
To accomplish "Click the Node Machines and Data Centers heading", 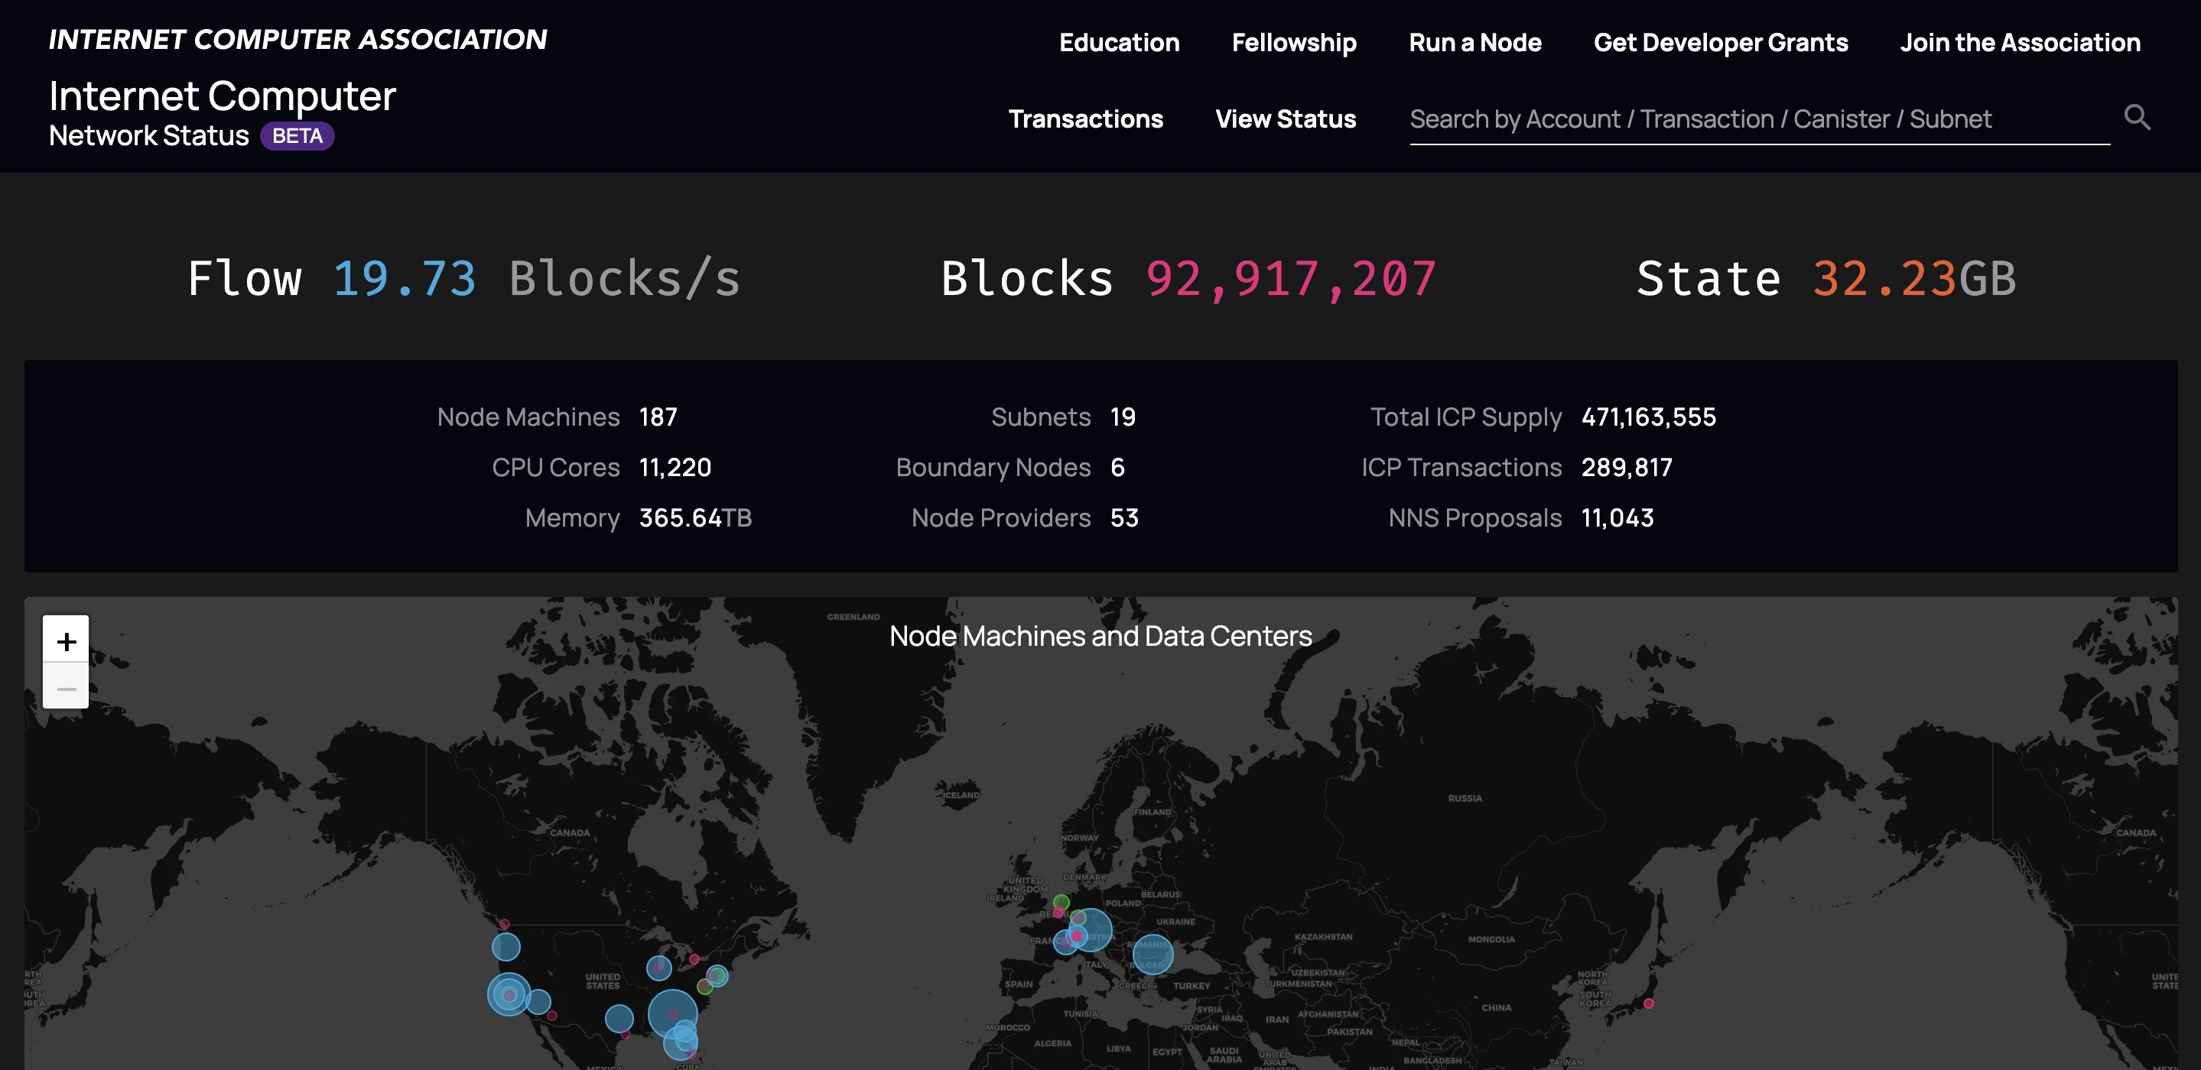I will [1100, 635].
